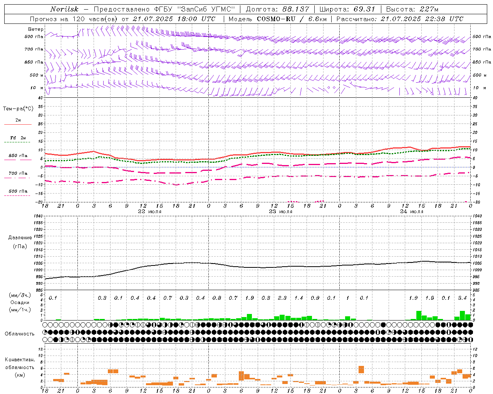Click the Осадки precipitation label
Image resolution: width=493 pixels, height=394 pixels.
click(x=19, y=302)
